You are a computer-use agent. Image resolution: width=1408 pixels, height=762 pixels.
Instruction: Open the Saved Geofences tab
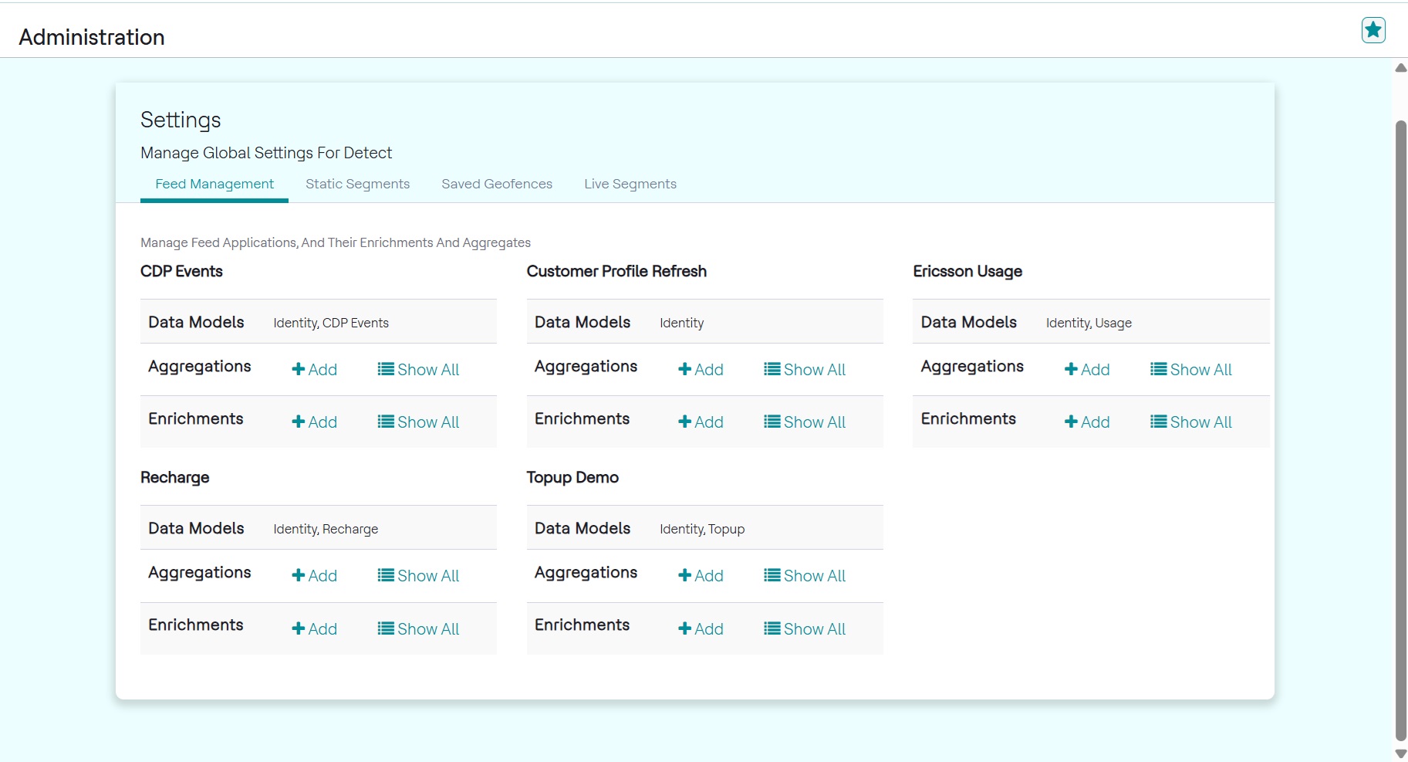pos(497,184)
